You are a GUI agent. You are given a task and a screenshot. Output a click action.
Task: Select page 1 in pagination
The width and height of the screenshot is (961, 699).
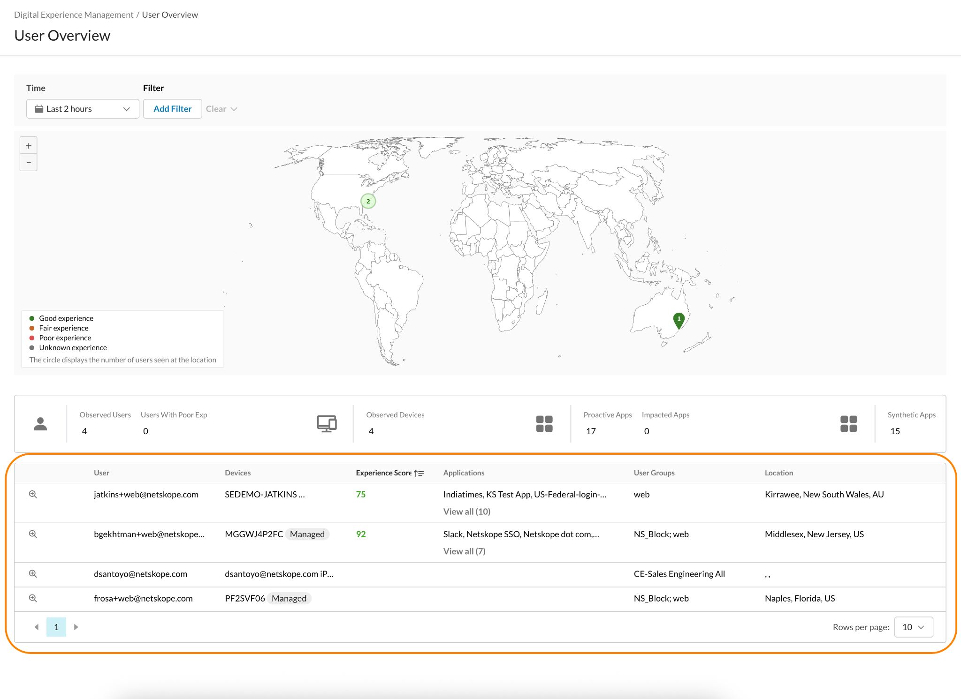pos(56,627)
